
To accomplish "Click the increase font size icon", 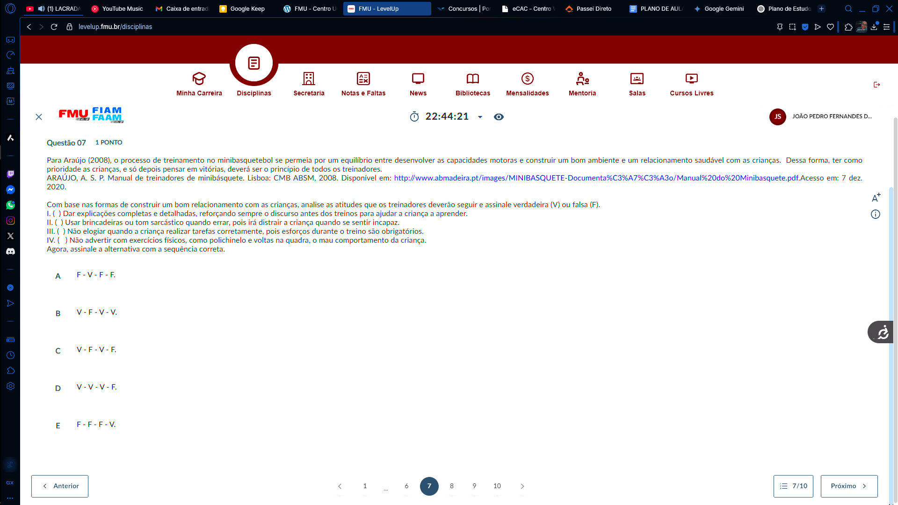I will tap(876, 198).
